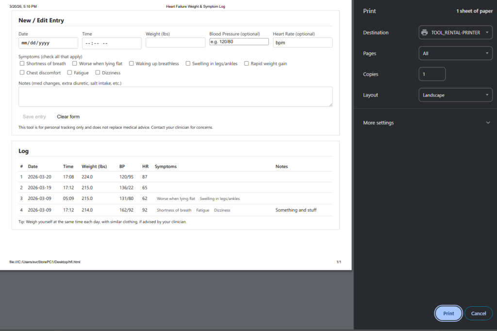Image resolution: width=497 pixels, height=331 pixels.
Task: Click the printer icon in Destination
Action: tap(424, 33)
